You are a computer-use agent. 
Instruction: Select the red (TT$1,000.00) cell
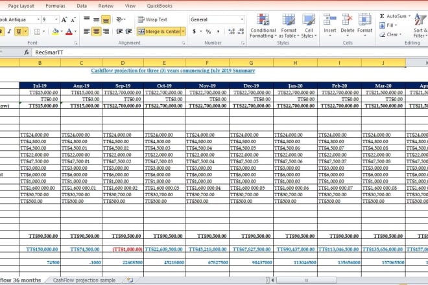point(123,249)
